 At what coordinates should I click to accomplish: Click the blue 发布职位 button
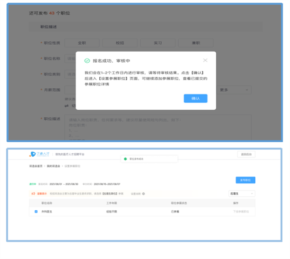[x=245, y=180]
